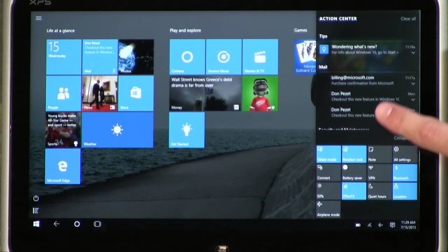Open the Weather tile
The image size is (448, 252).
[x=117, y=129]
